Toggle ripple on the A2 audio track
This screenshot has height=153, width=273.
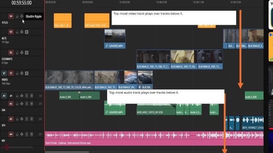[22, 104]
